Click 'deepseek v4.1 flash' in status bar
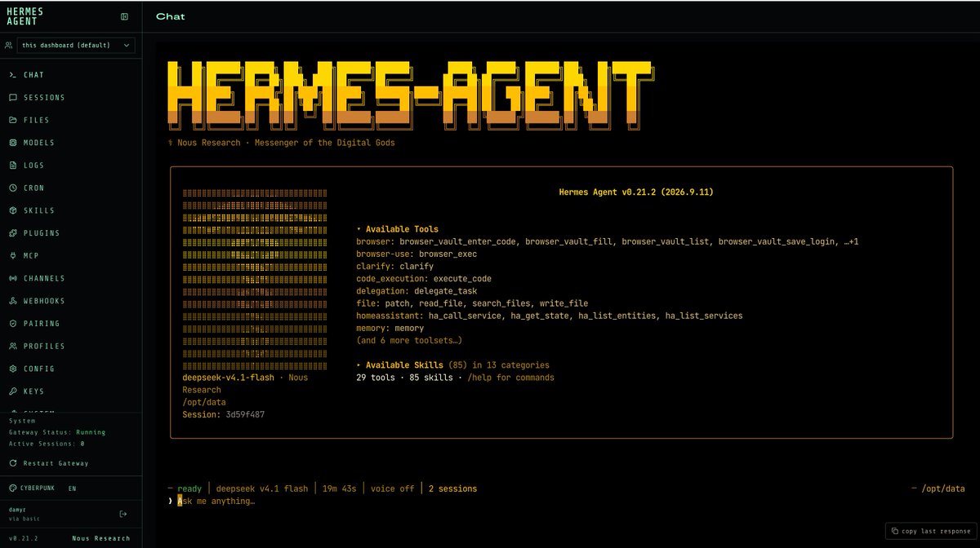The height and width of the screenshot is (548, 980). coord(262,488)
